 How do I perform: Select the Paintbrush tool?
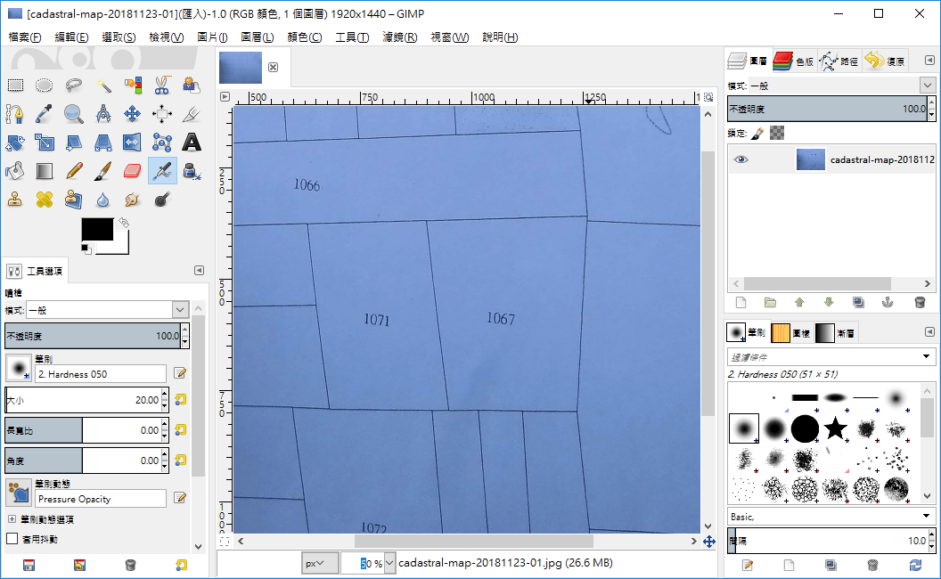click(x=102, y=171)
